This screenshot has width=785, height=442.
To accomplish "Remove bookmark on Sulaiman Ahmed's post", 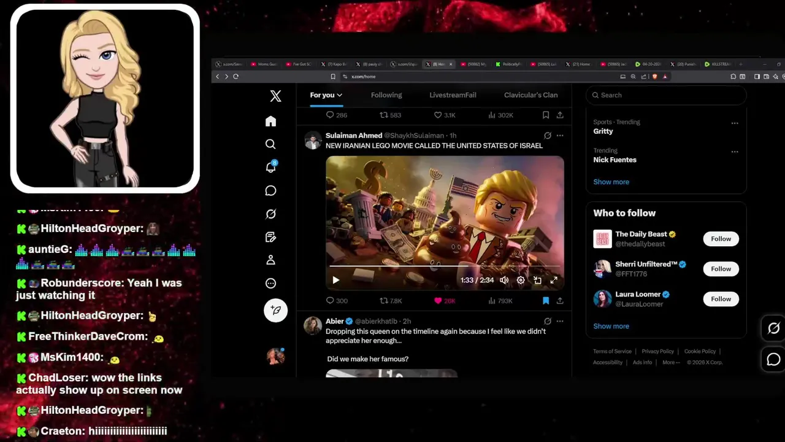I will [x=546, y=301].
